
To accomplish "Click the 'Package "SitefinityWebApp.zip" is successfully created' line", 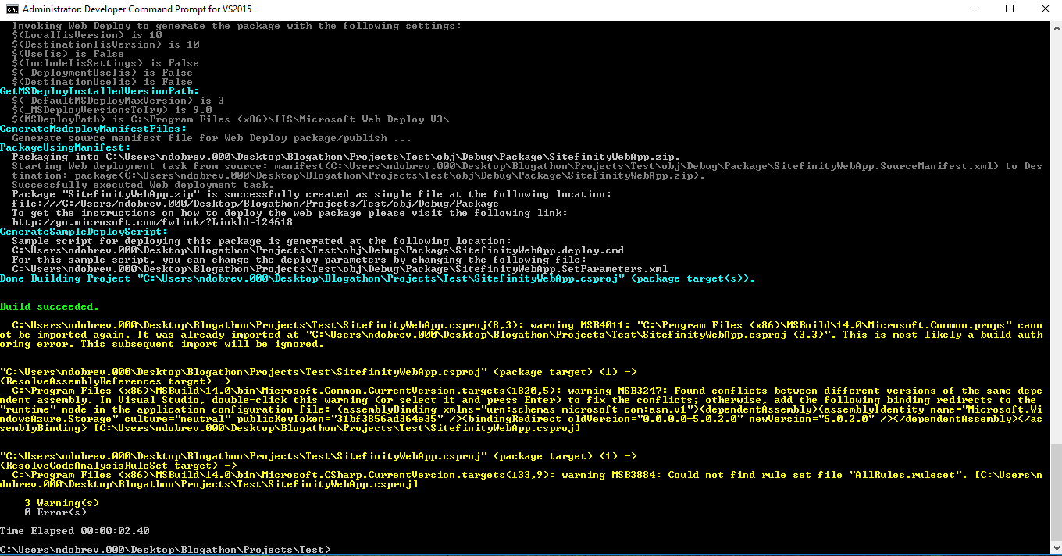I will 312,194.
